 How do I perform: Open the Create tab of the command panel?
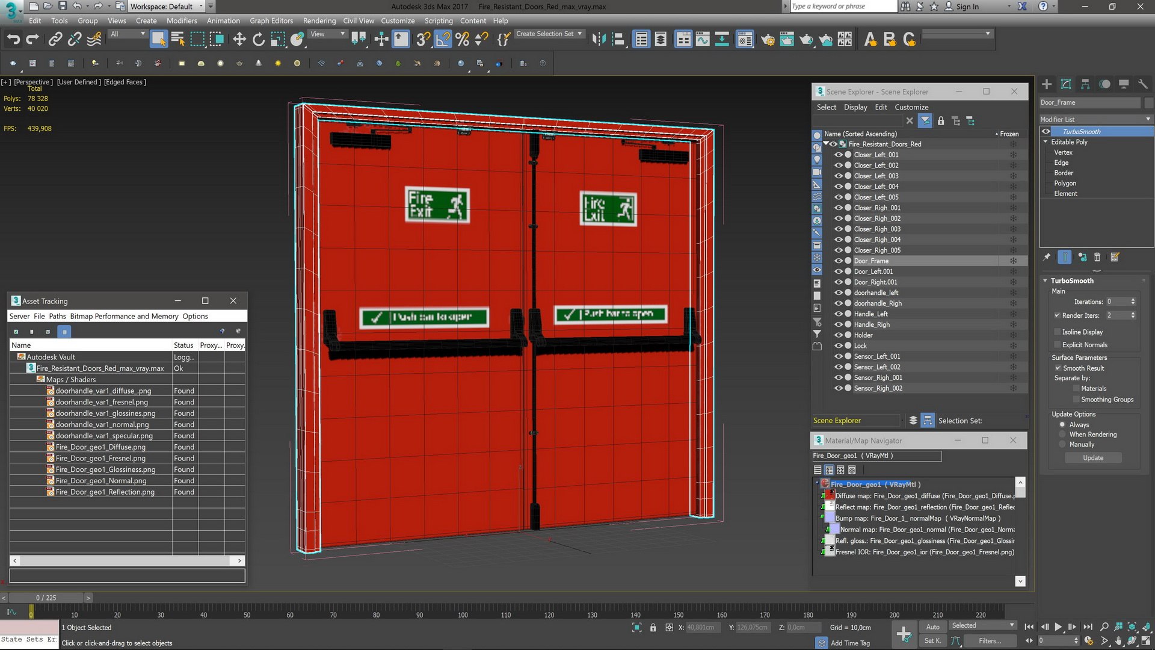pos(1047,84)
